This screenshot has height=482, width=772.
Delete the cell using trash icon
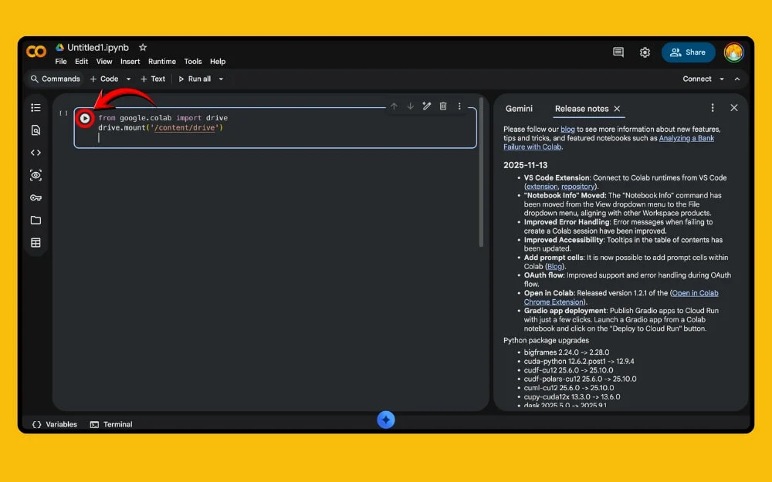pyautogui.click(x=443, y=106)
